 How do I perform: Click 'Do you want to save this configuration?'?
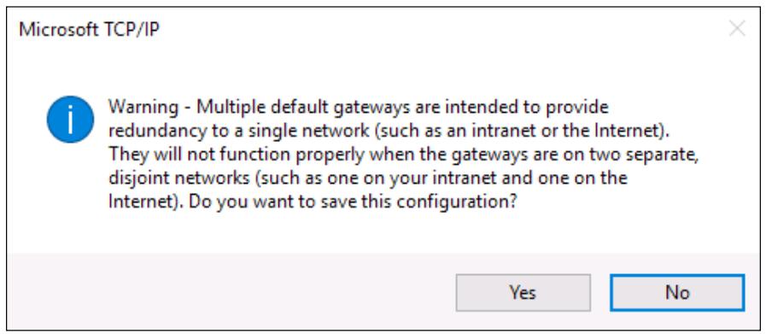[x=354, y=202]
